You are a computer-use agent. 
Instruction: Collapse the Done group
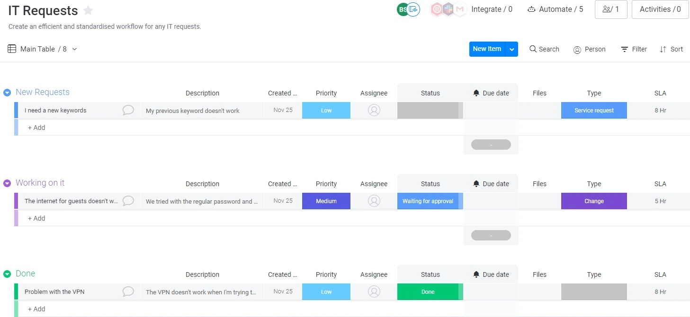pyautogui.click(x=7, y=274)
